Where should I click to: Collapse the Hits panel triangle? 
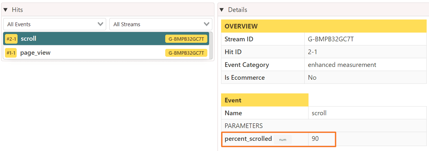point(6,10)
